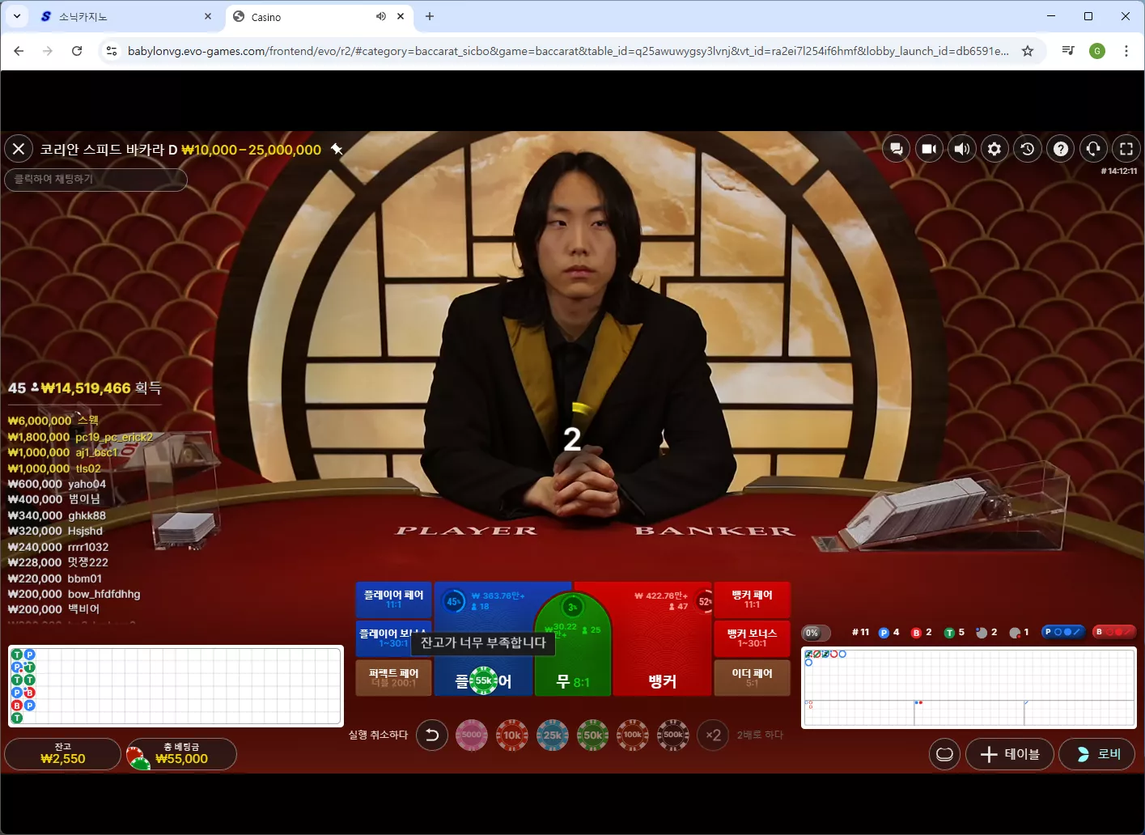Undo the last bet
1145x835 pixels.
pos(432,735)
